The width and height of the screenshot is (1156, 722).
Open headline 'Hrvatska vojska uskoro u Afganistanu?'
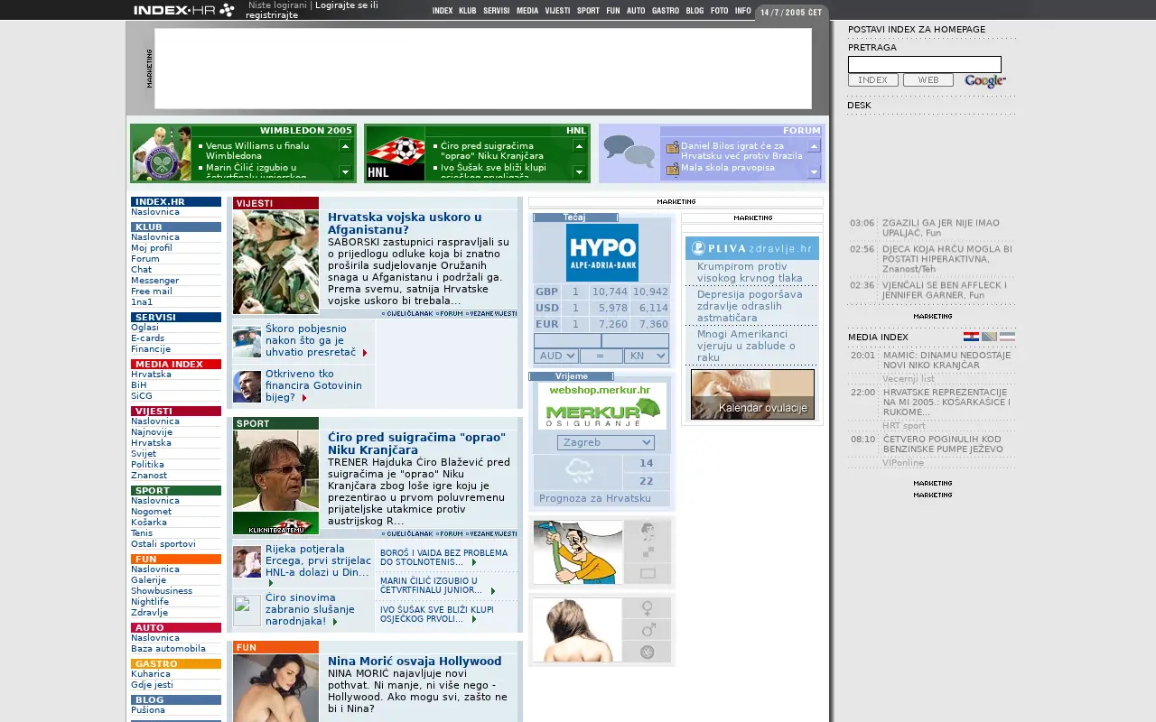[x=405, y=224]
